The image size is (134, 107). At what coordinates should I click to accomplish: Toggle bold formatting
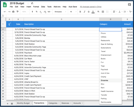(80, 12)
